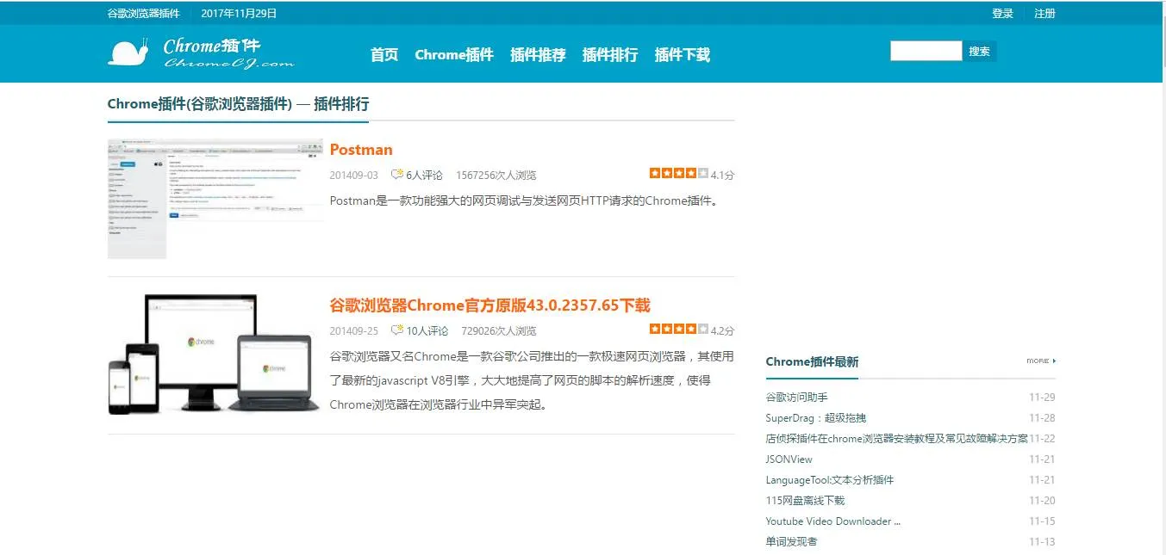Open Chrome插件 navigation menu item
This screenshot has height=555, width=1166.
click(454, 55)
